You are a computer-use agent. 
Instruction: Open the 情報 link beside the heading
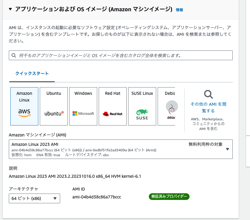coord(179,10)
